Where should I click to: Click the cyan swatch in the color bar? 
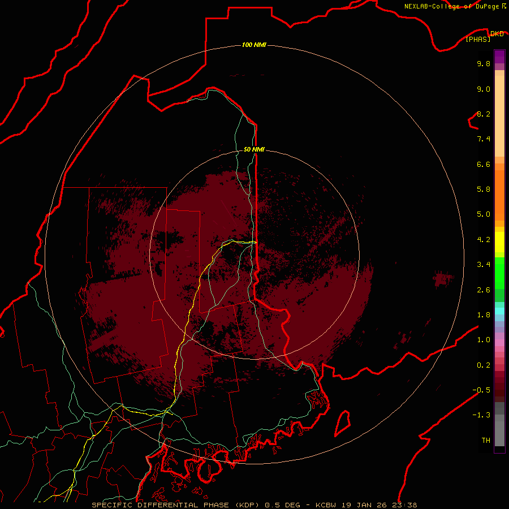(x=499, y=311)
